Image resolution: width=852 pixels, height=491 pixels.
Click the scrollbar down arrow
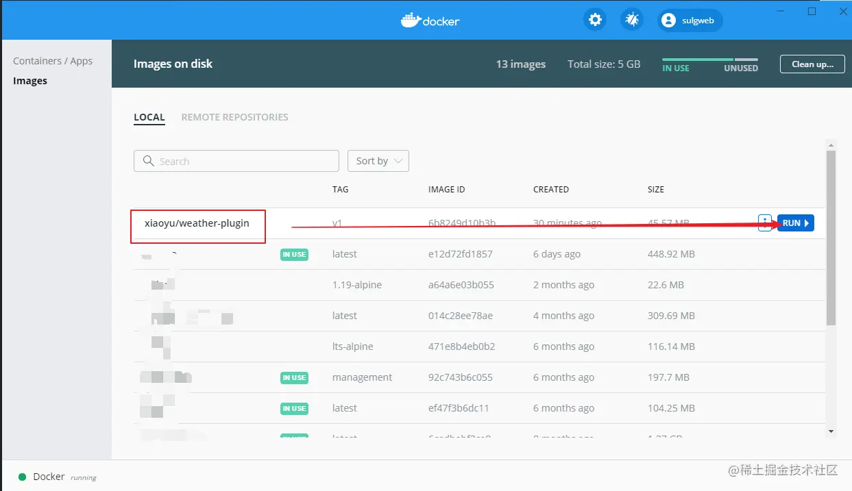click(831, 431)
